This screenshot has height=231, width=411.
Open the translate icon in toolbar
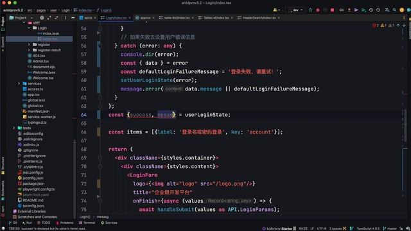pyautogui.click(x=387, y=10)
